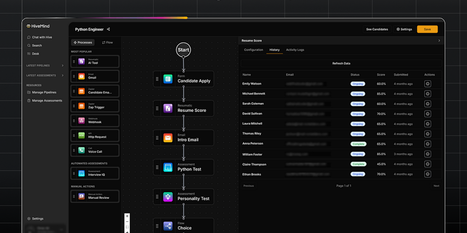
Task: Switch to the Flow tab
Action: [x=108, y=42]
